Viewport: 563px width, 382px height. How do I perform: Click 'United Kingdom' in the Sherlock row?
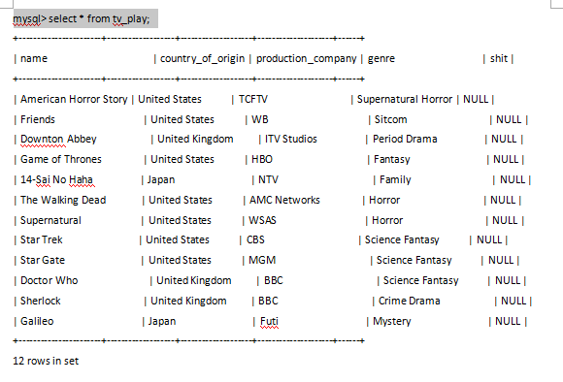click(x=188, y=301)
